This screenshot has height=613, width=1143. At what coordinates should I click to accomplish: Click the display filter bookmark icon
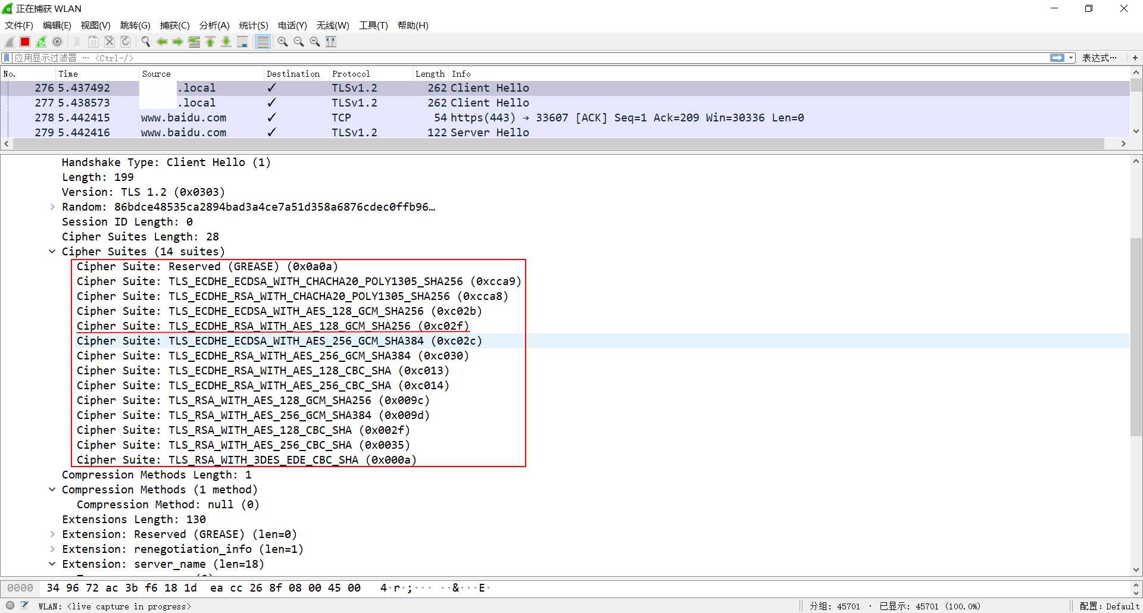pyautogui.click(x=7, y=58)
